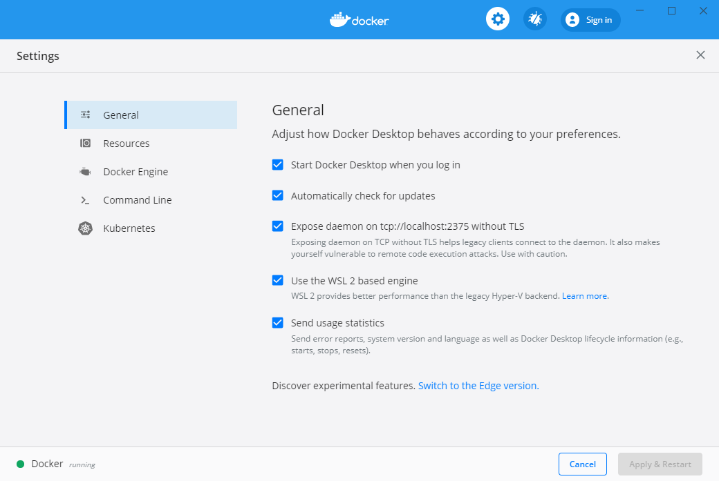Click the Kubernetes wheel icon
The width and height of the screenshot is (719, 481).
[x=85, y=228]
